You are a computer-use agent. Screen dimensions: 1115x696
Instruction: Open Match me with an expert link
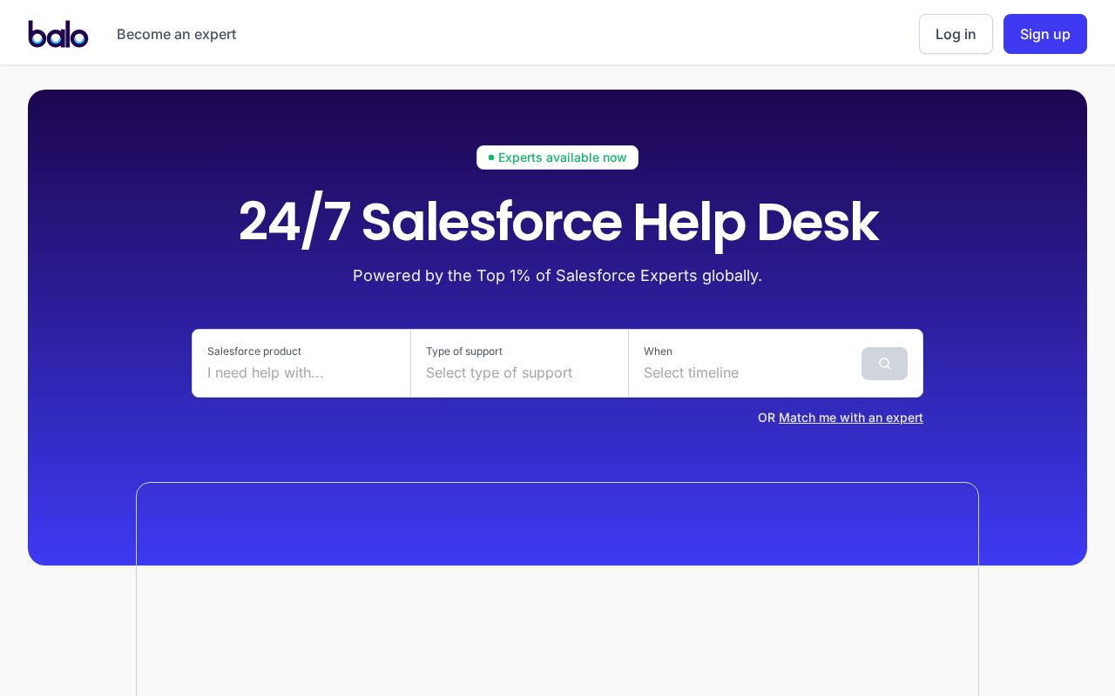[x=851, y=418]
